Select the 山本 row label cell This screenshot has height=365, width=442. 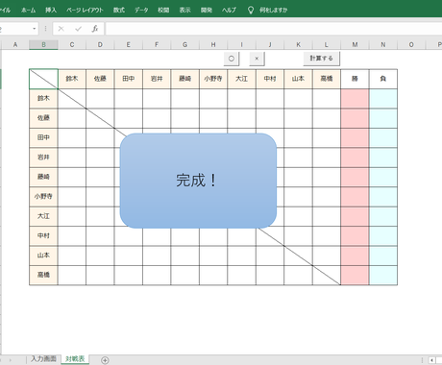click(x=43, y=255)
